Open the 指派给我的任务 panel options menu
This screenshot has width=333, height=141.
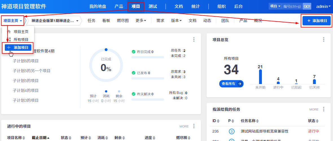click(x=323, y=109)
